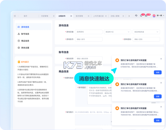Dismiss the notification for order 7689065786

point(161,107)
